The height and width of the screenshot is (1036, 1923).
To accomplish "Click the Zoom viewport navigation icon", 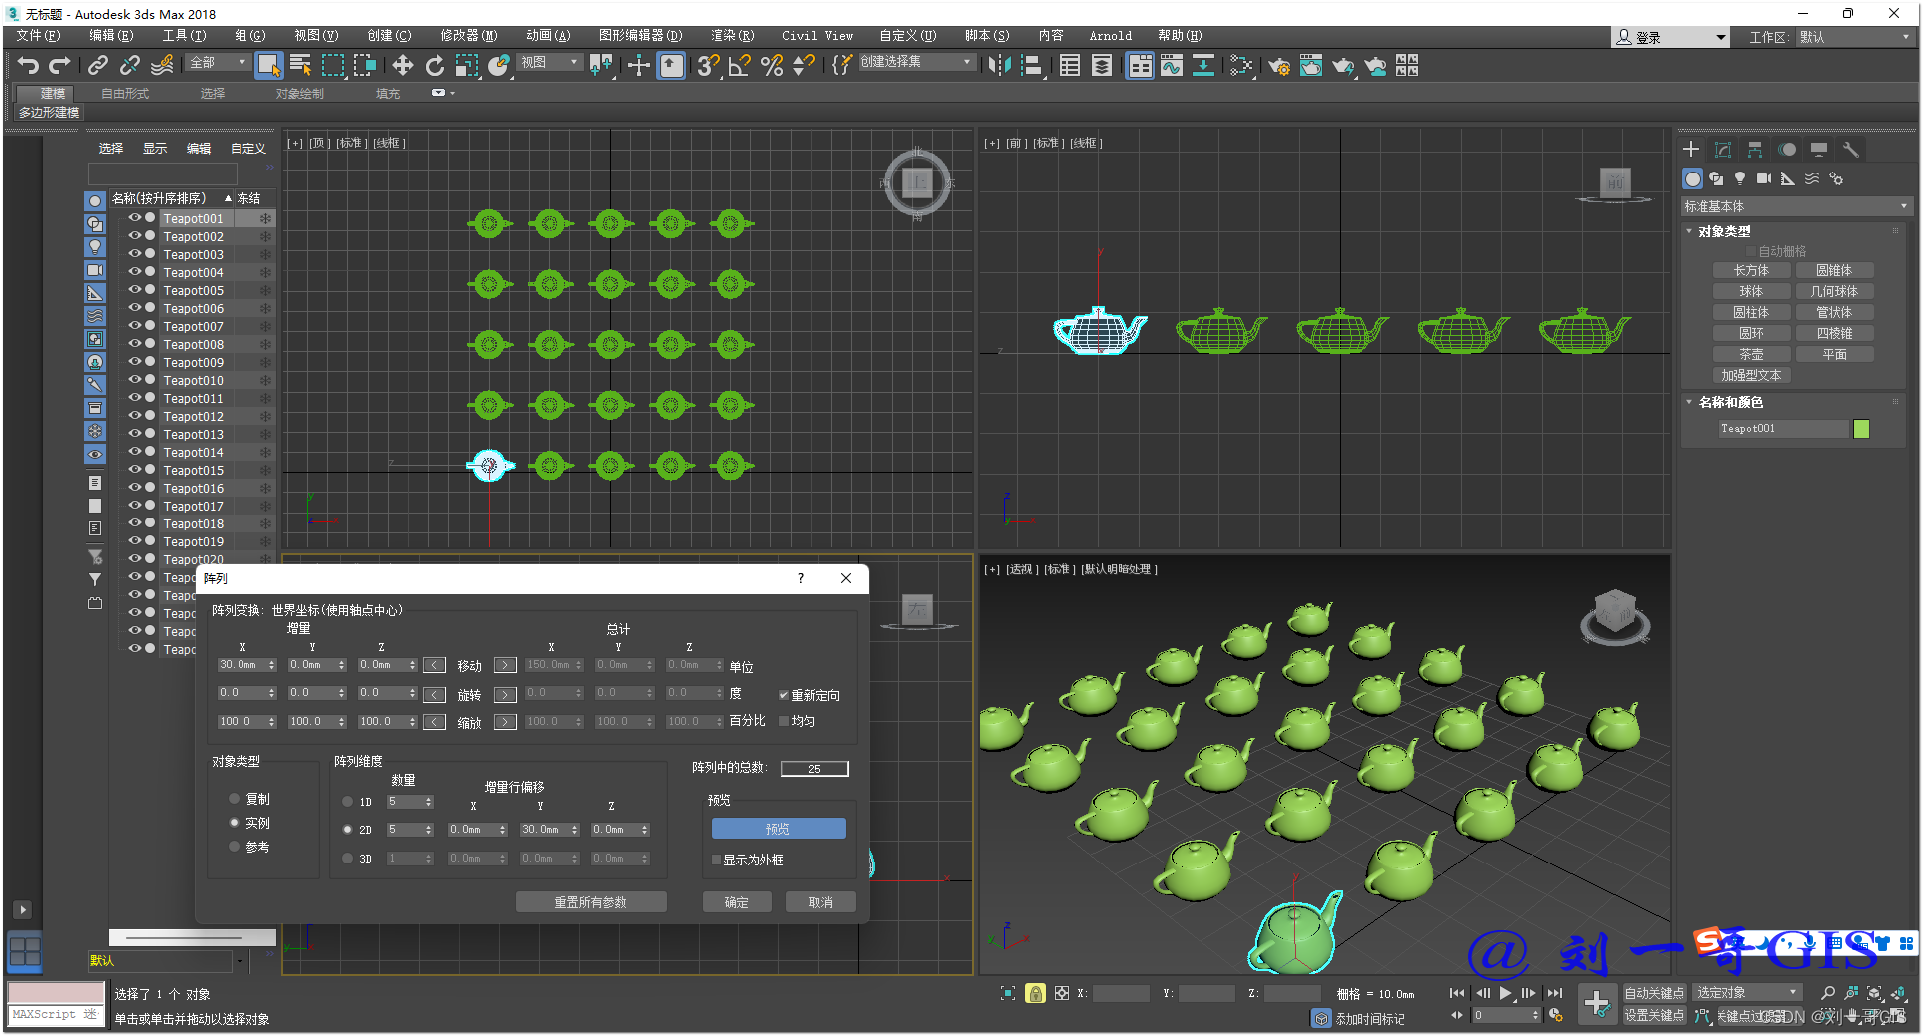I will pyautogui.click(x=1828, y=993).
